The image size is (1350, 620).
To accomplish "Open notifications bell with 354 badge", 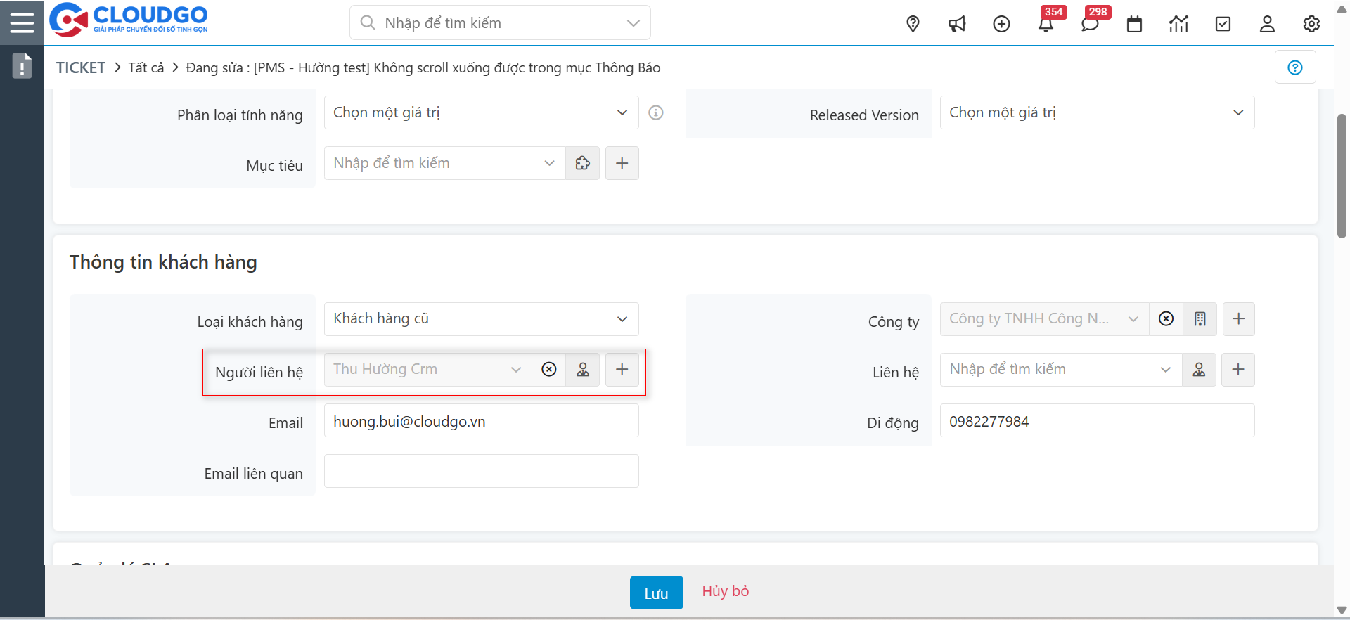I will pyautogui.click(x=1046, y=24).
